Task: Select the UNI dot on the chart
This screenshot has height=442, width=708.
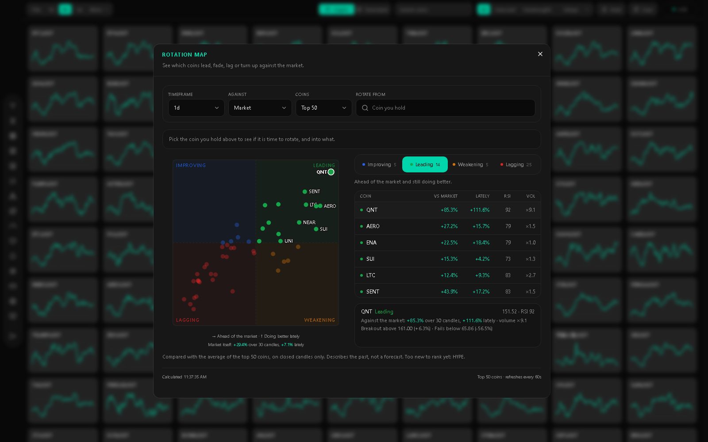Action: click(281, 241)
